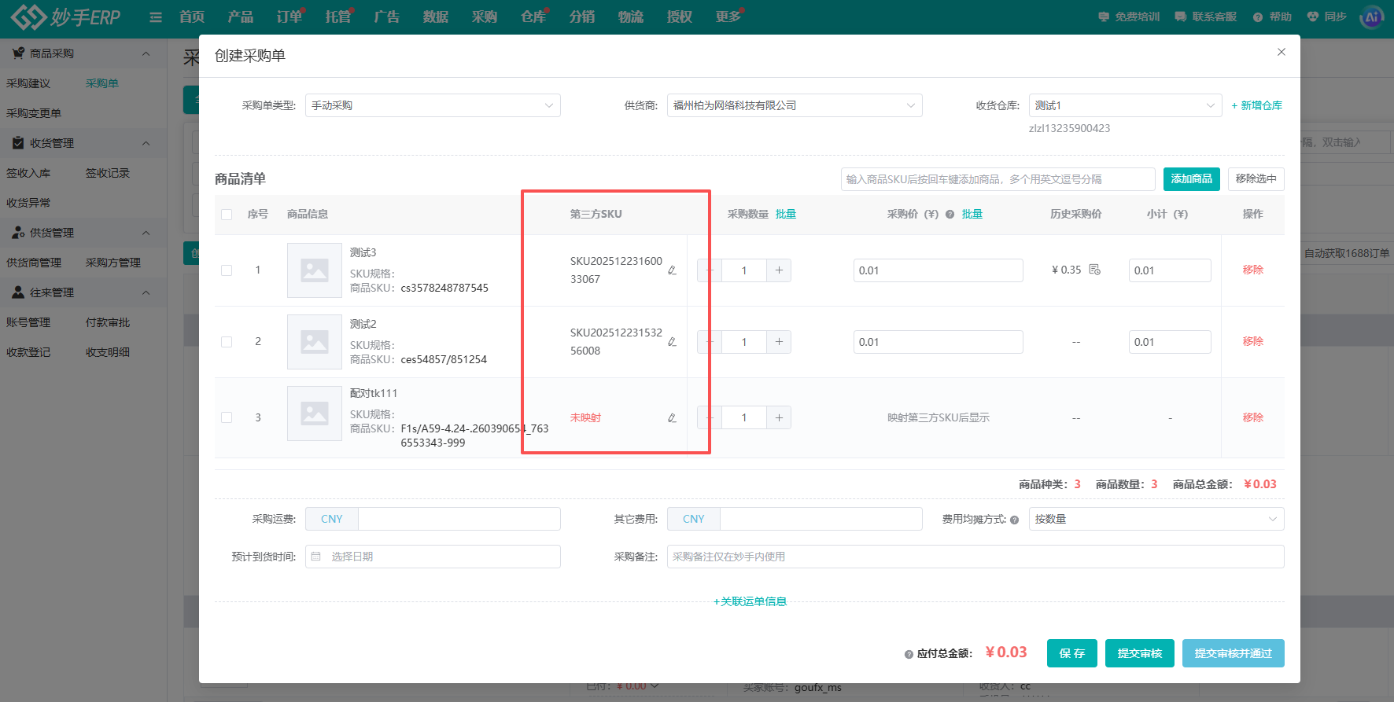
Task: Open the 费用均摊方式 dropdown
Action: coord(1156,519)
